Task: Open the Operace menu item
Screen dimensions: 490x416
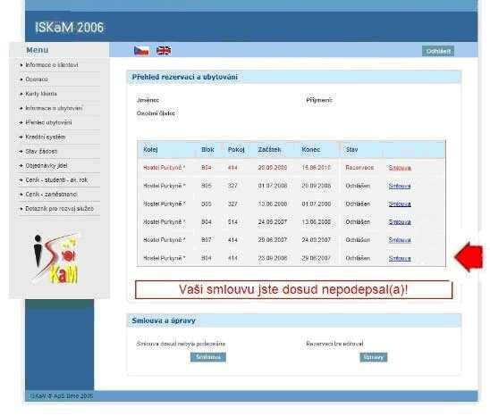Action: 37,79
